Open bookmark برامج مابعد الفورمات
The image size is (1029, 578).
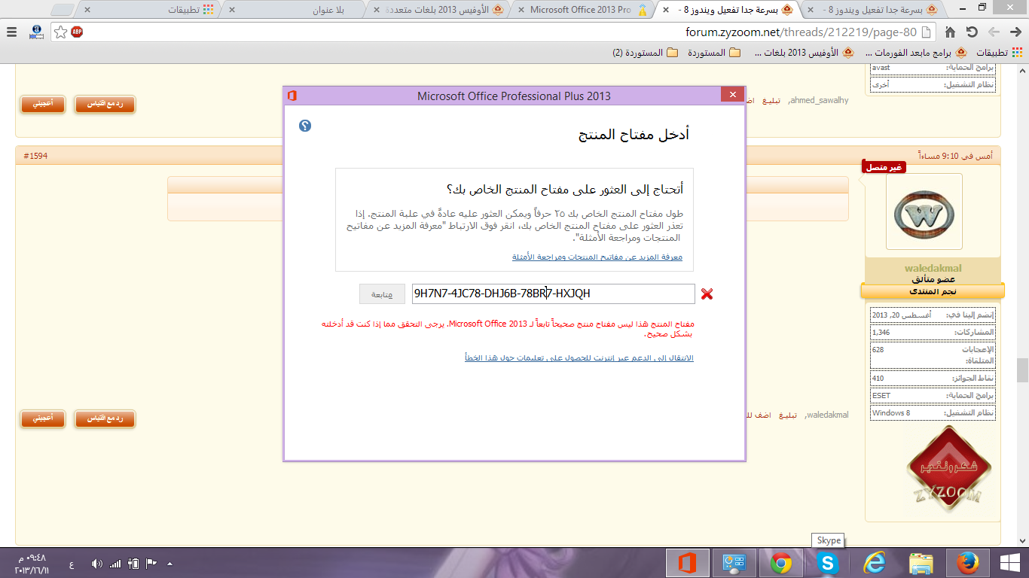[915, 53]
